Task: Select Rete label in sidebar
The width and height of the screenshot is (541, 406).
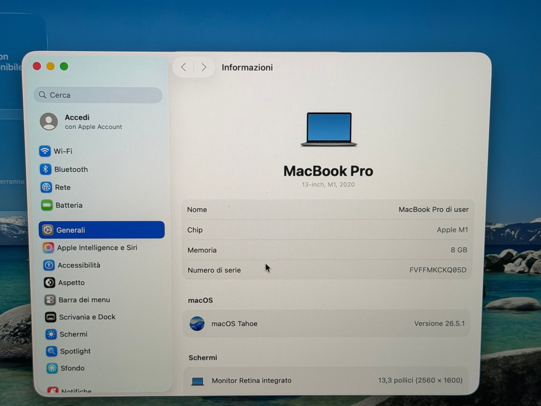Action: tap(63, 187)
